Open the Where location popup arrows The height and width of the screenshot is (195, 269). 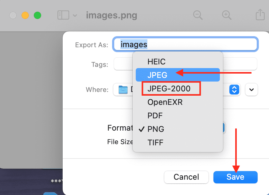tap(234, 90)
